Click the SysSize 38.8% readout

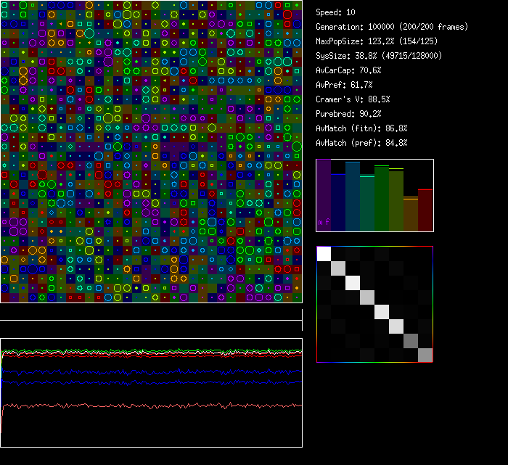(379, 56)
